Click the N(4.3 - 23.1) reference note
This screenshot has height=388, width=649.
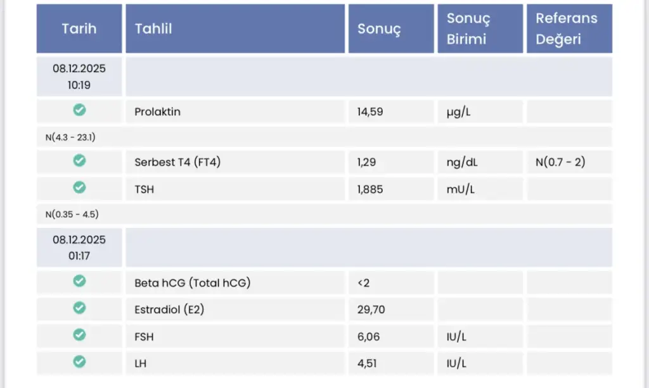[70, 137]
